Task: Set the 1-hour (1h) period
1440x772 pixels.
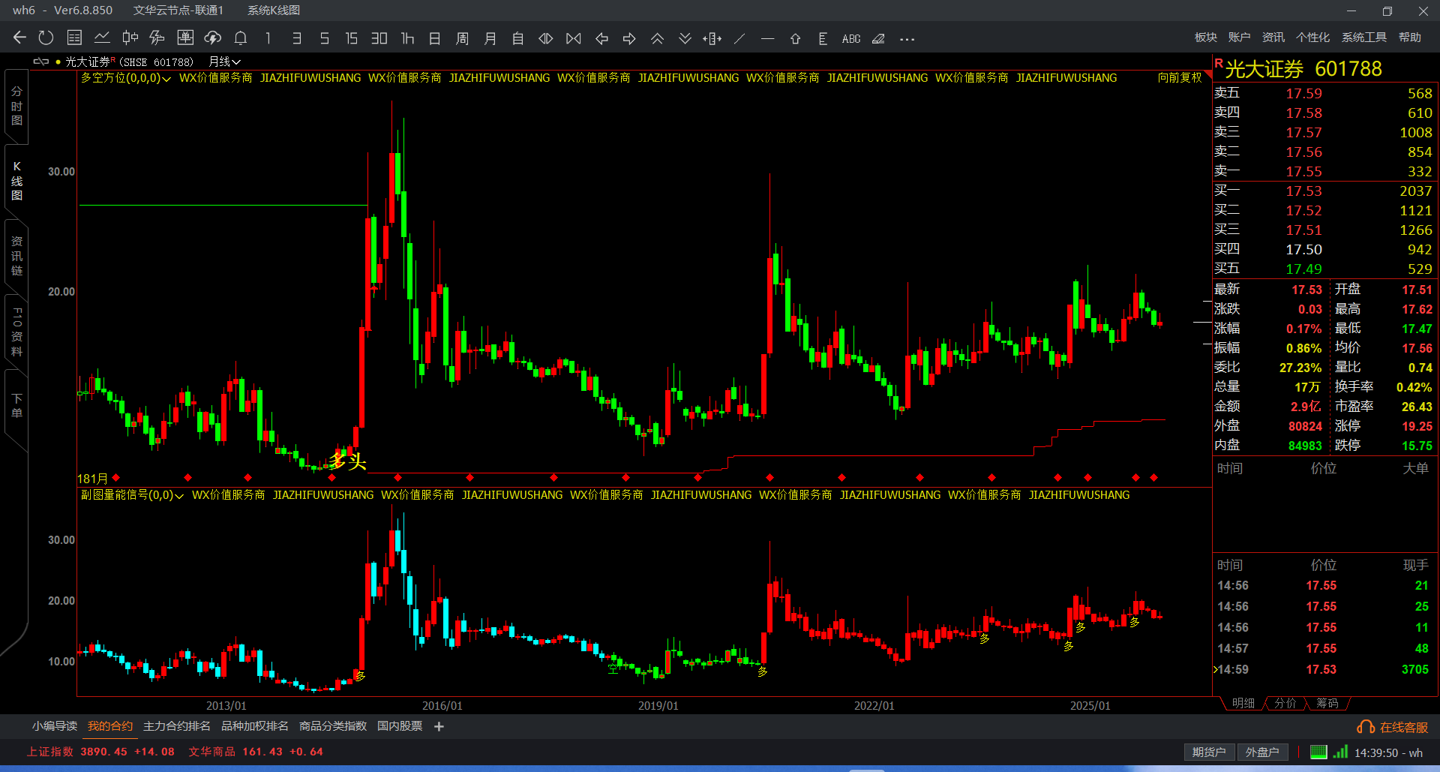Action: pos(407,38)
